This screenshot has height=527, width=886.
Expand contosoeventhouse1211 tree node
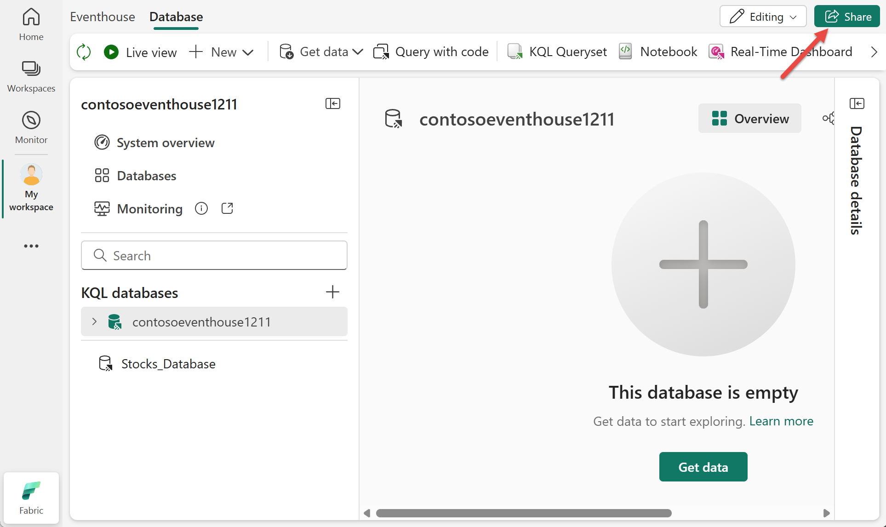(x=94, y=321)
